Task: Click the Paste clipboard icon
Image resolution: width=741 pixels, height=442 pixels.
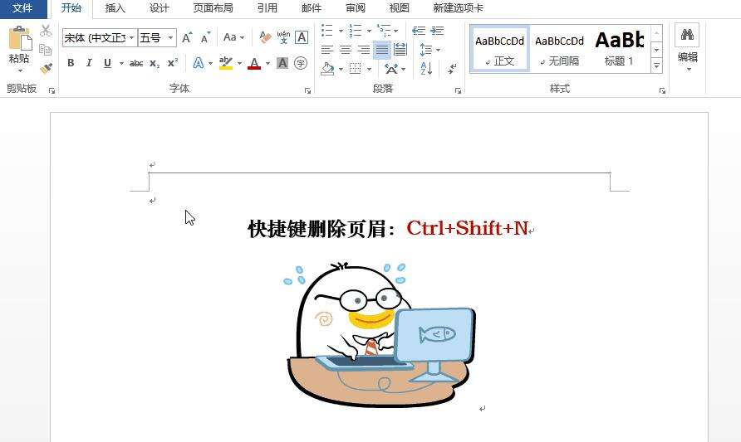Action: (20, 38)
